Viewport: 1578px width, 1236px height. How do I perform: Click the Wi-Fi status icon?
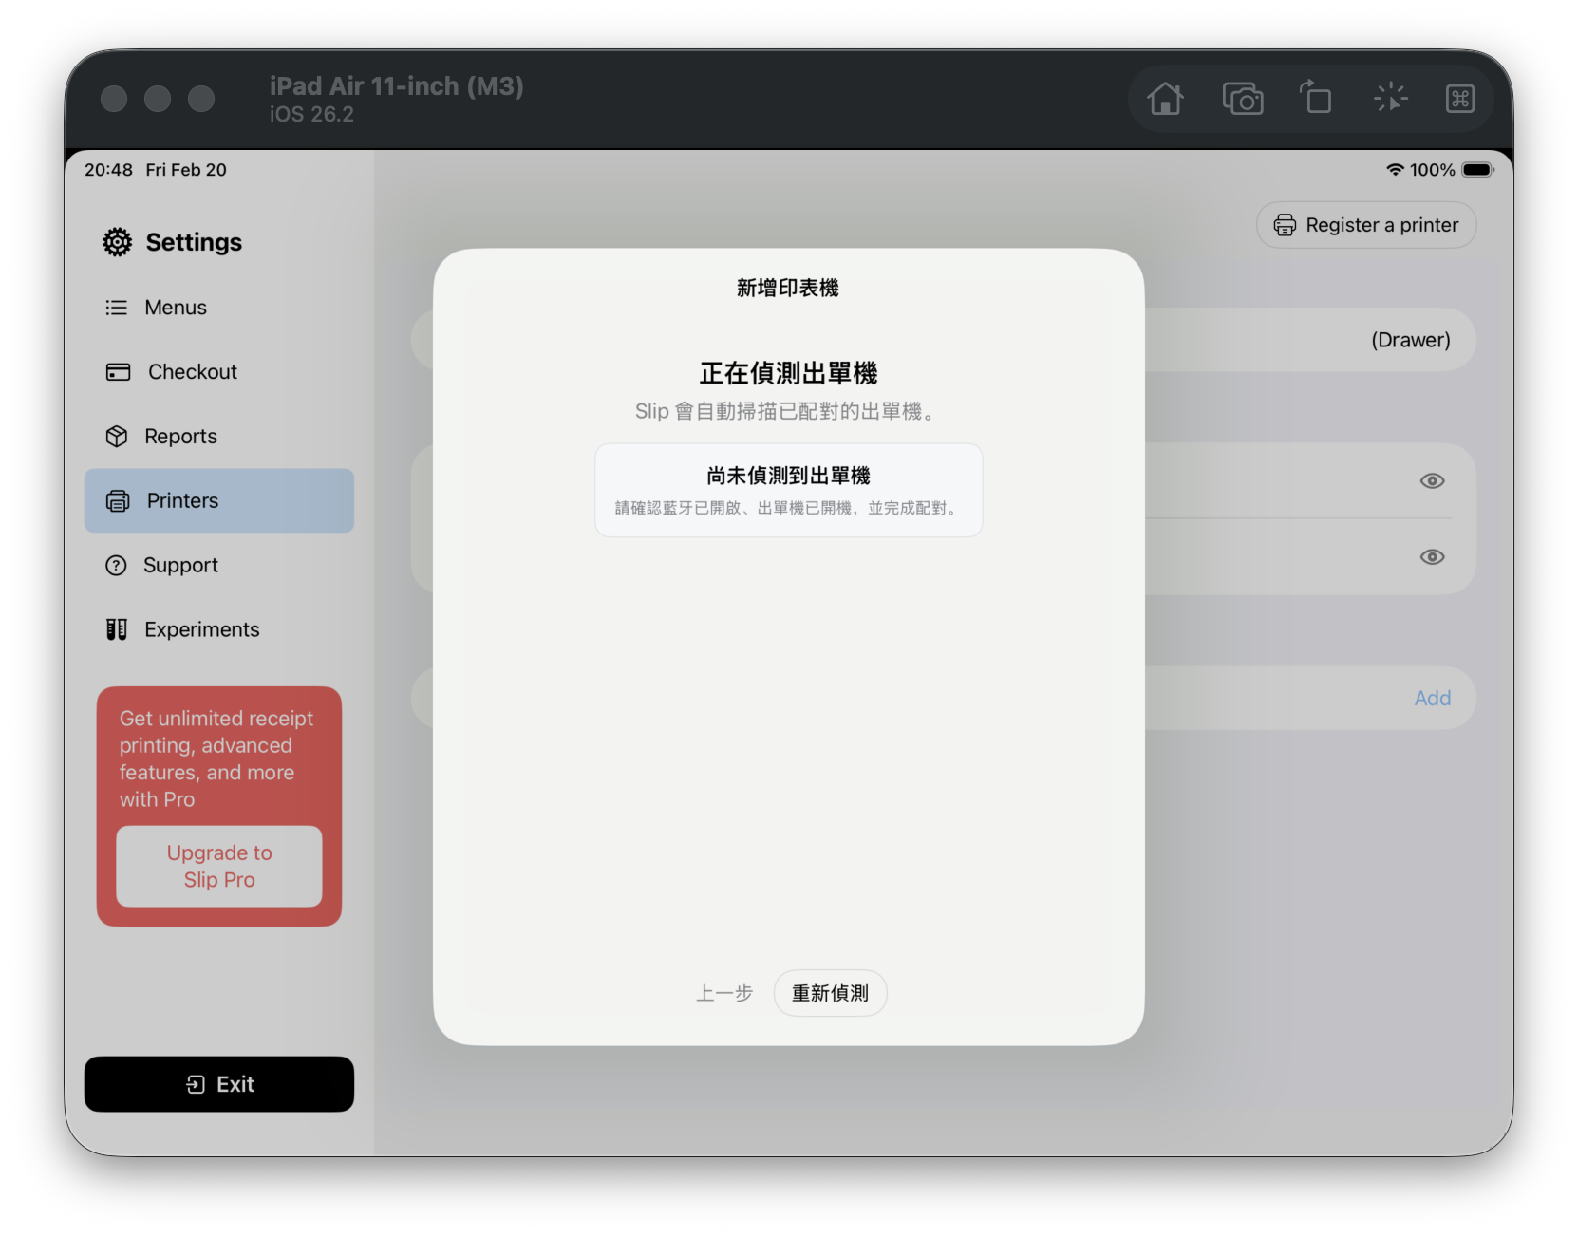[1394, 170]
